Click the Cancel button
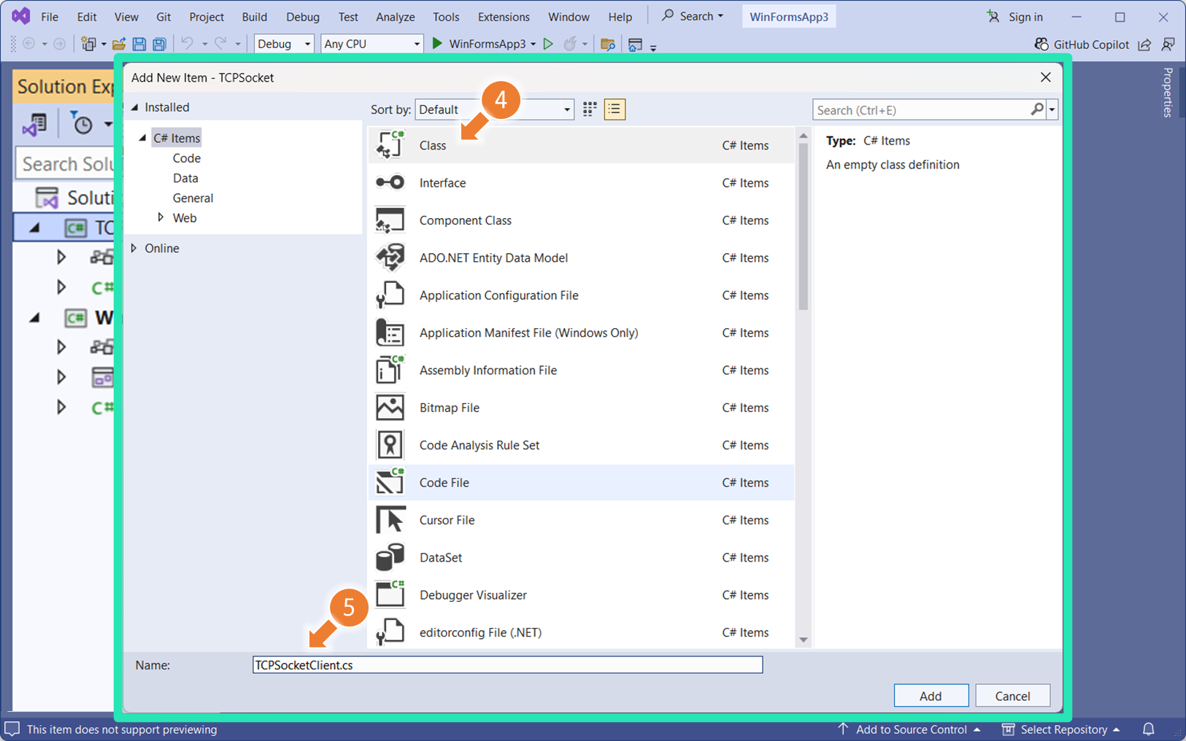This screenshot has height=741, width=1186. (1012, 695)
